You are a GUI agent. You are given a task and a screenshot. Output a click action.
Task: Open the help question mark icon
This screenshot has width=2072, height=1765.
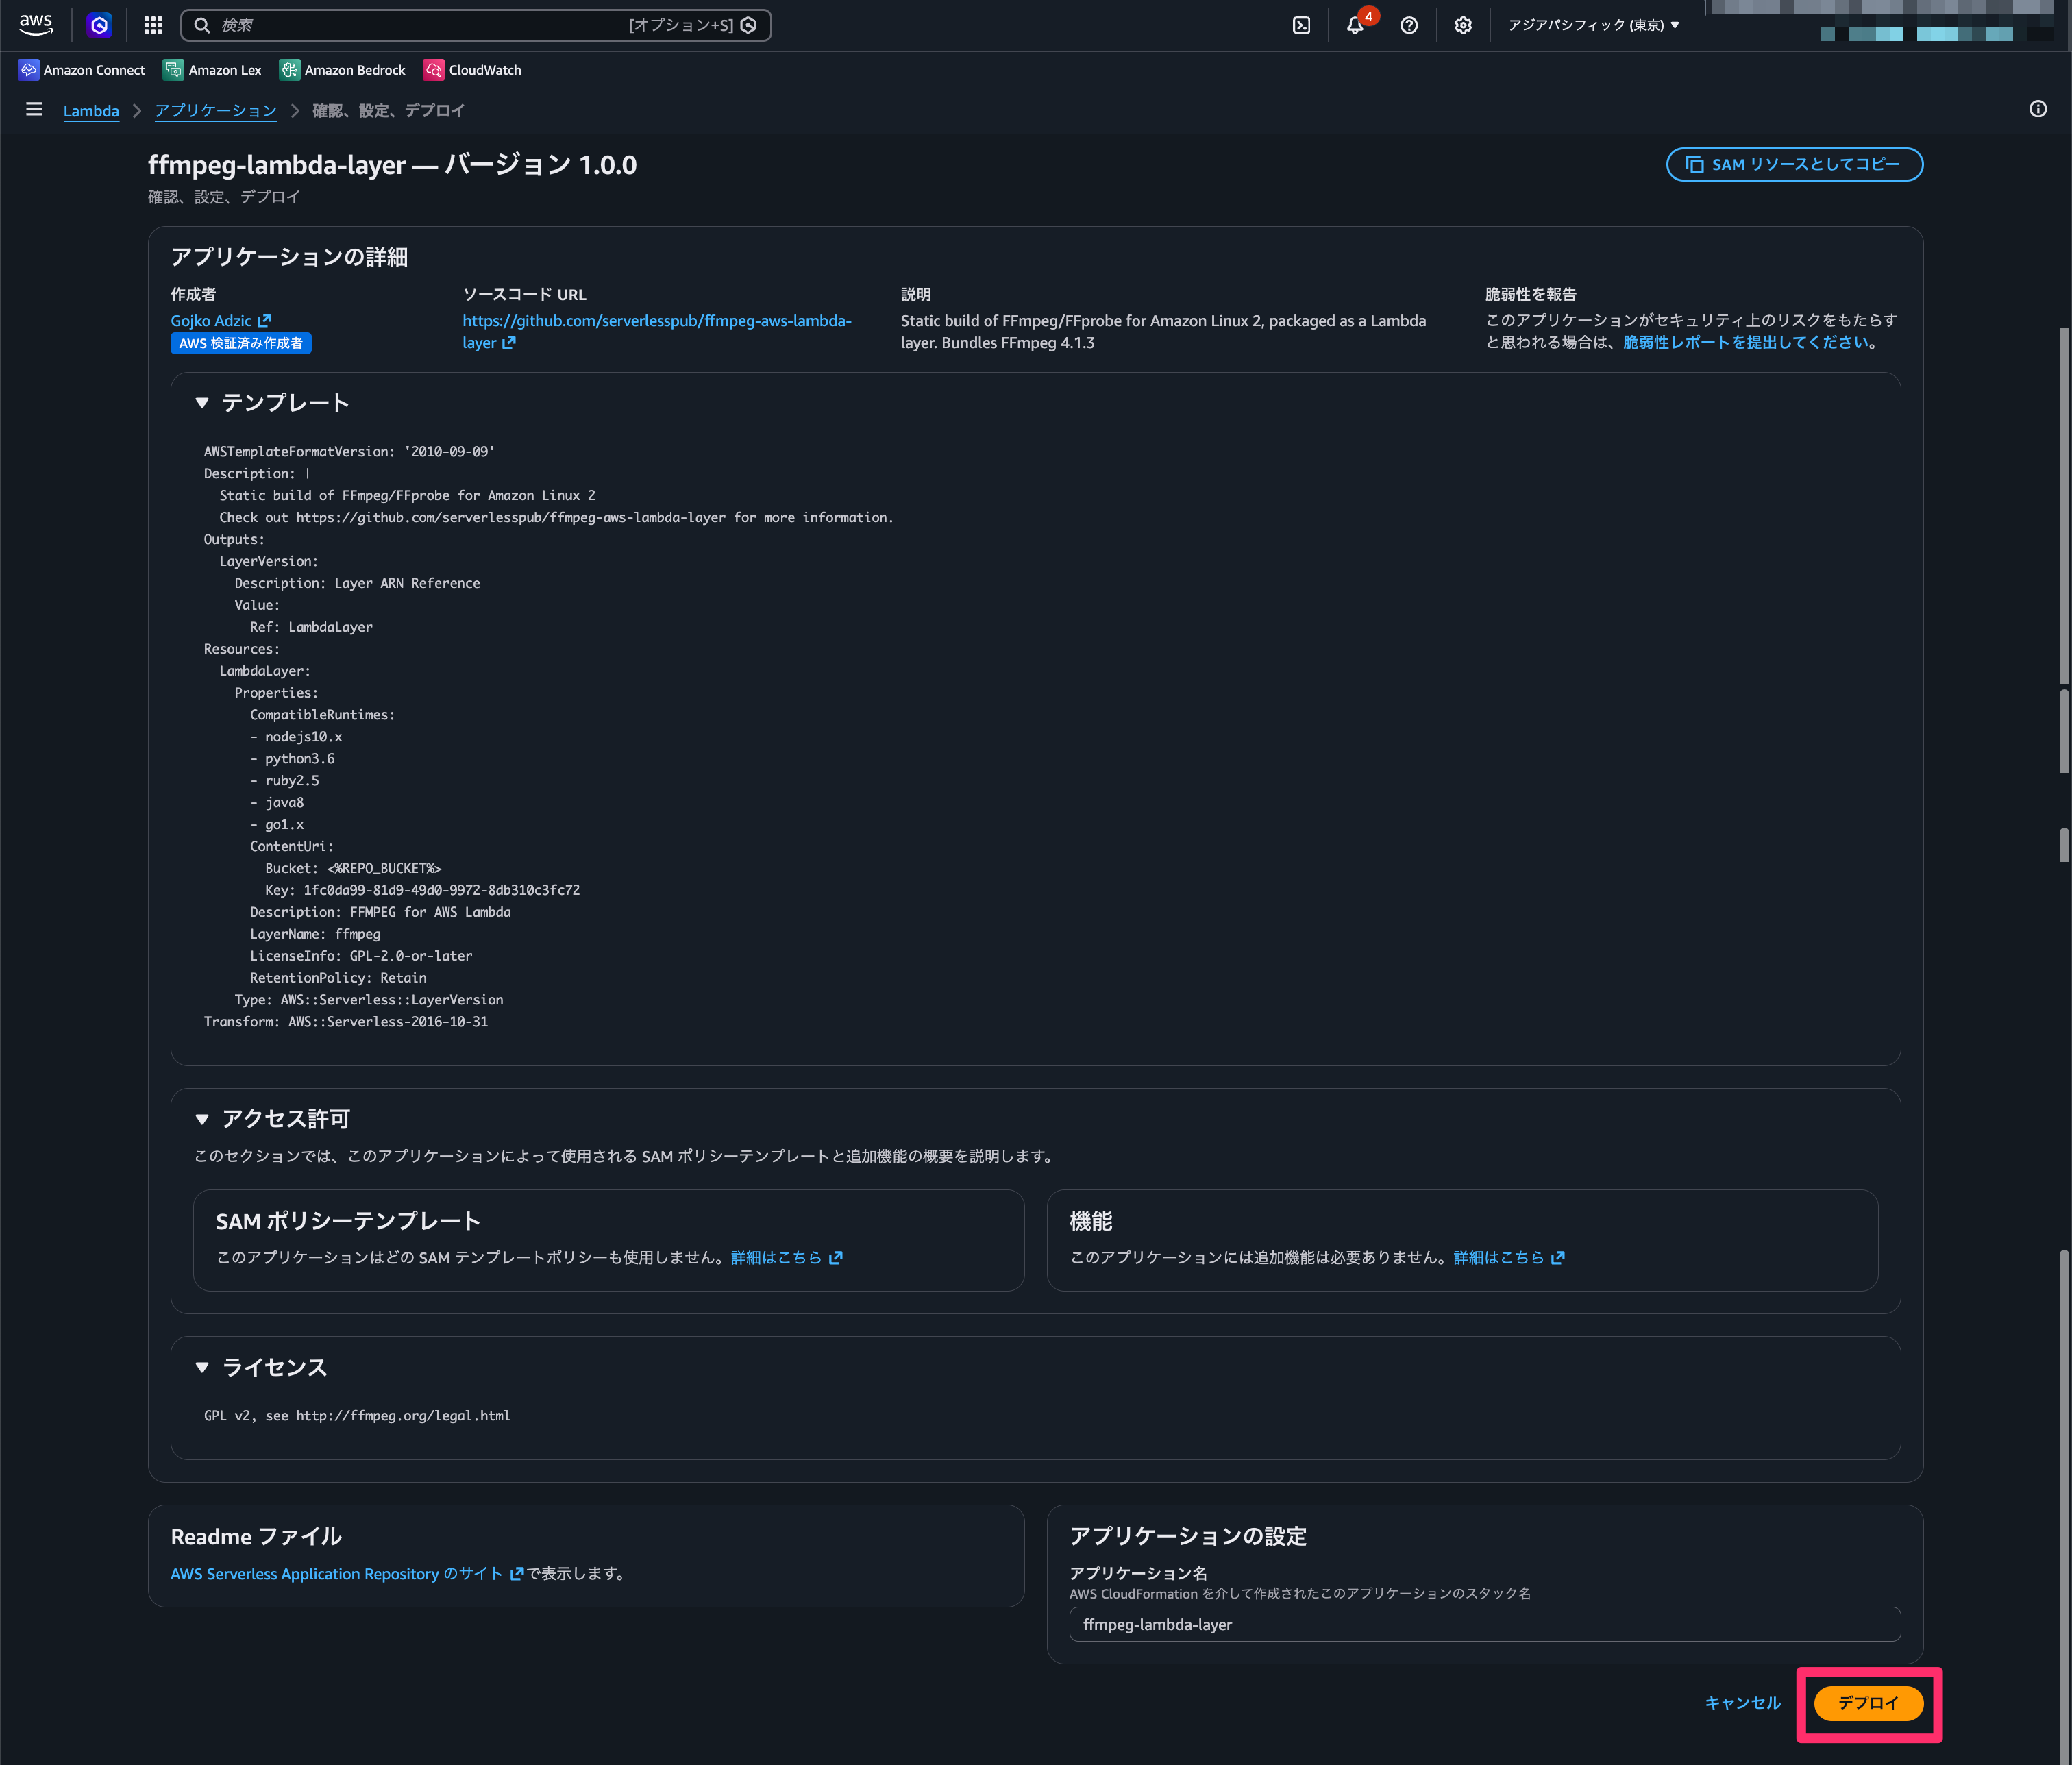pos(1409,25)
